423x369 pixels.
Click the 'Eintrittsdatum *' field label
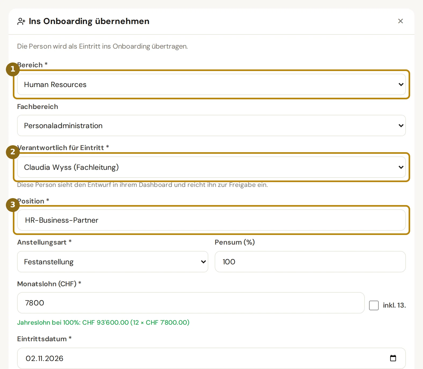pos(45,339)
